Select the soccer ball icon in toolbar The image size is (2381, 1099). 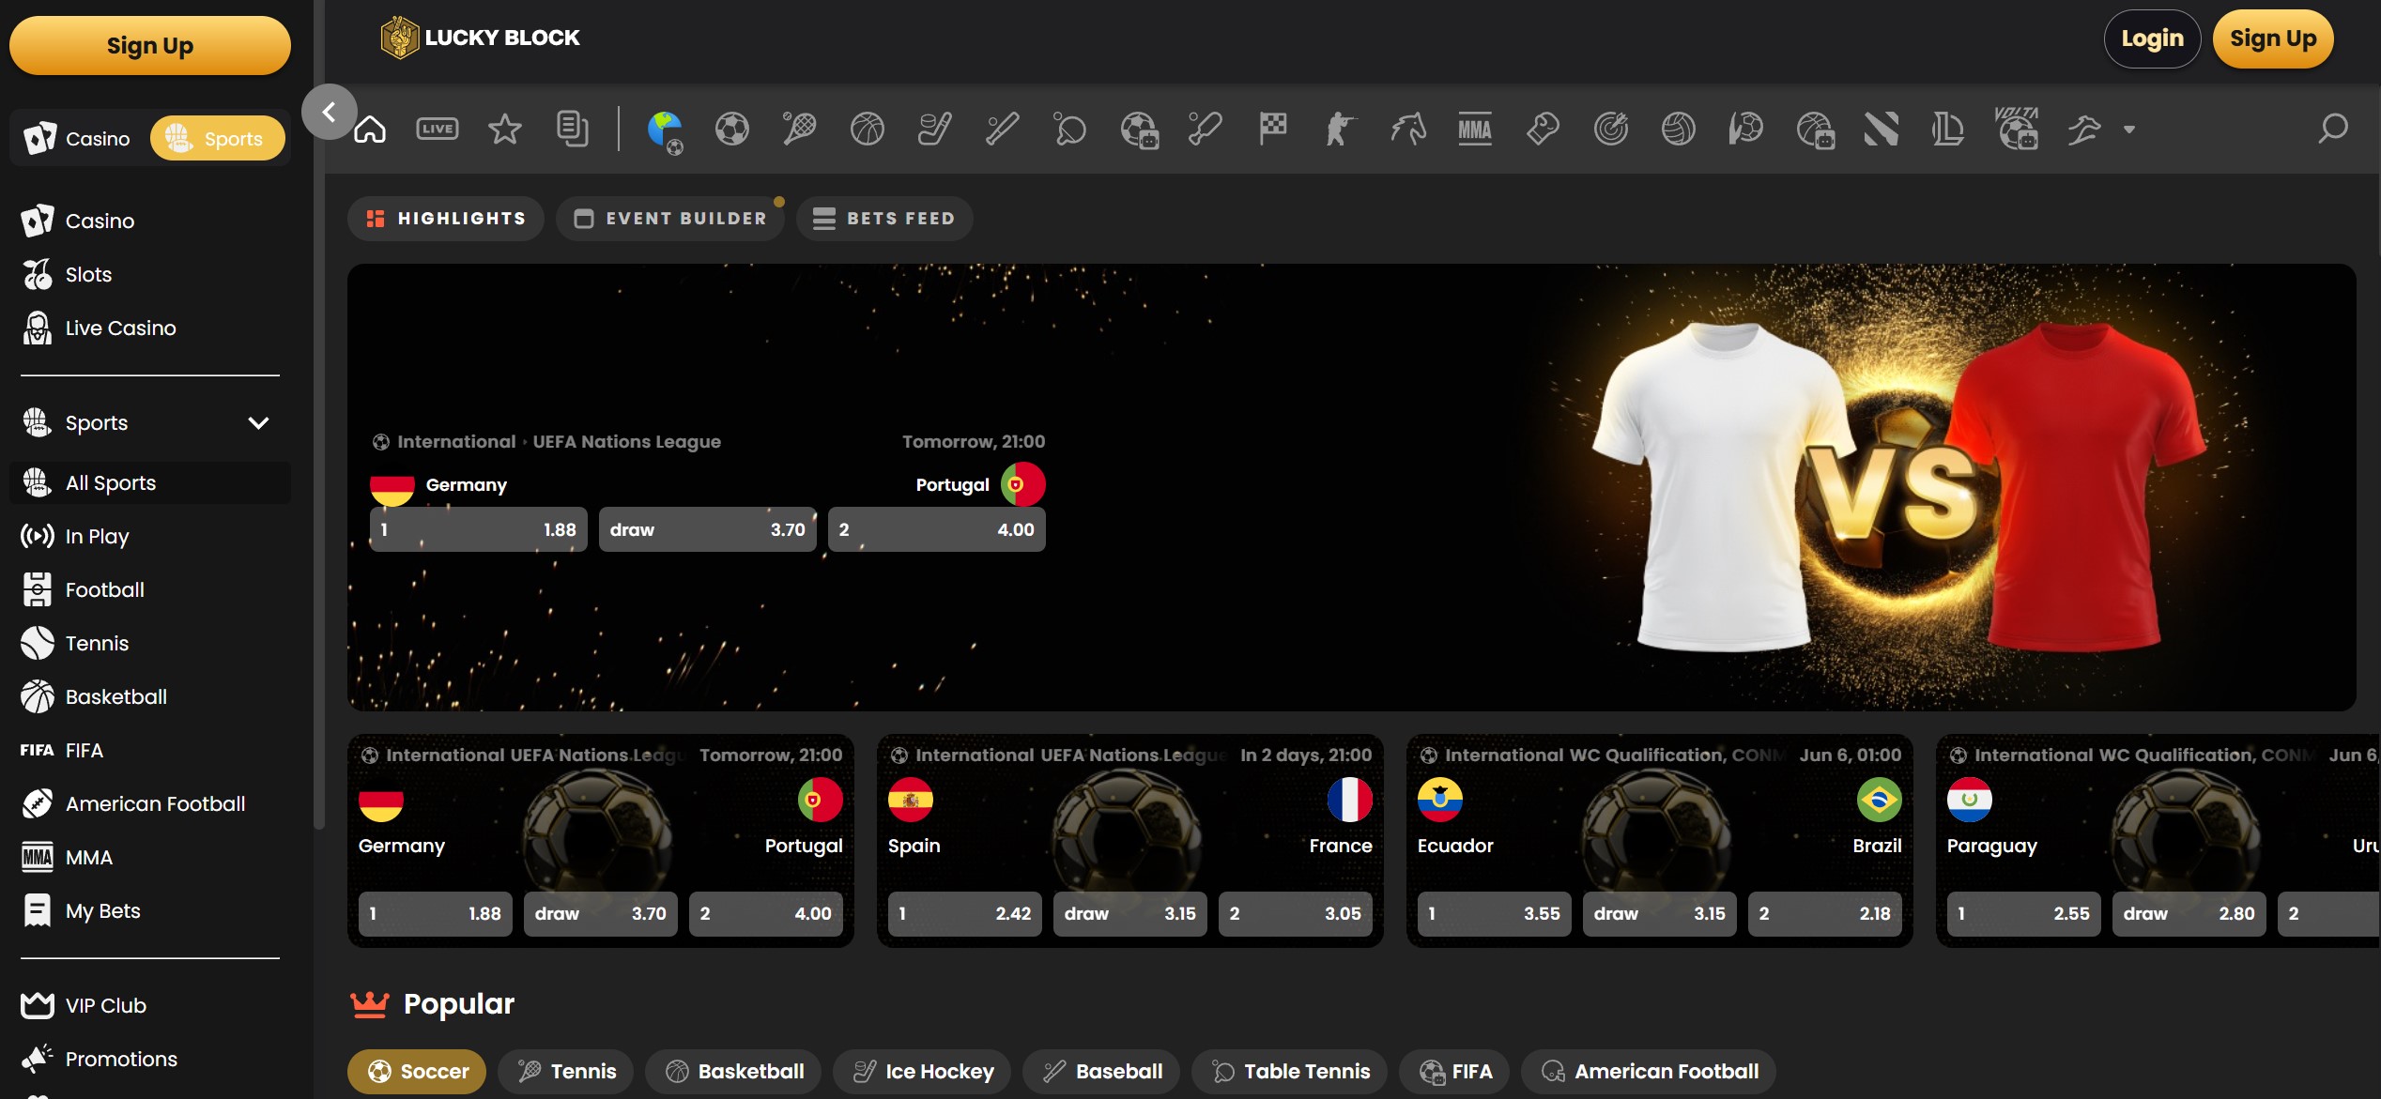pos(732,129)
